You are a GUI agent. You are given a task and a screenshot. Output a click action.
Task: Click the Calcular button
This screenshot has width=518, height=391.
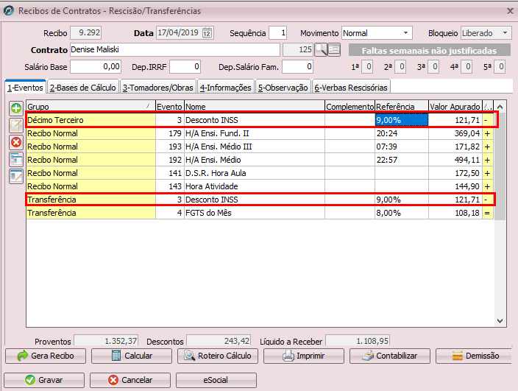point(132,356)
